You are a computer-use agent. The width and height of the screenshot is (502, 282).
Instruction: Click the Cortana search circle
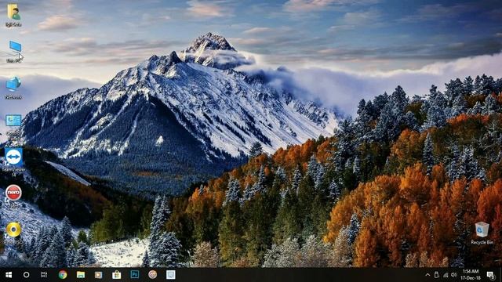(26, 275)
